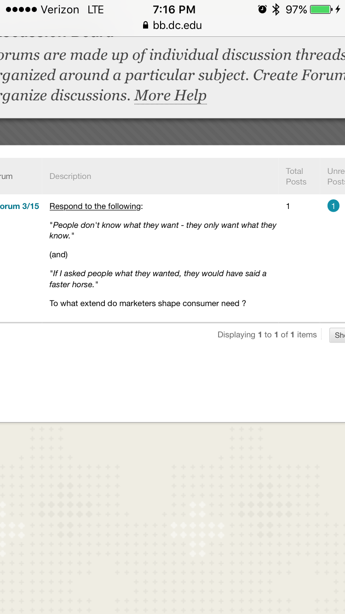Tap the battery icon in status bar
Image resolution: width=345 pixels, height=614 pixels.
(322, 9)
